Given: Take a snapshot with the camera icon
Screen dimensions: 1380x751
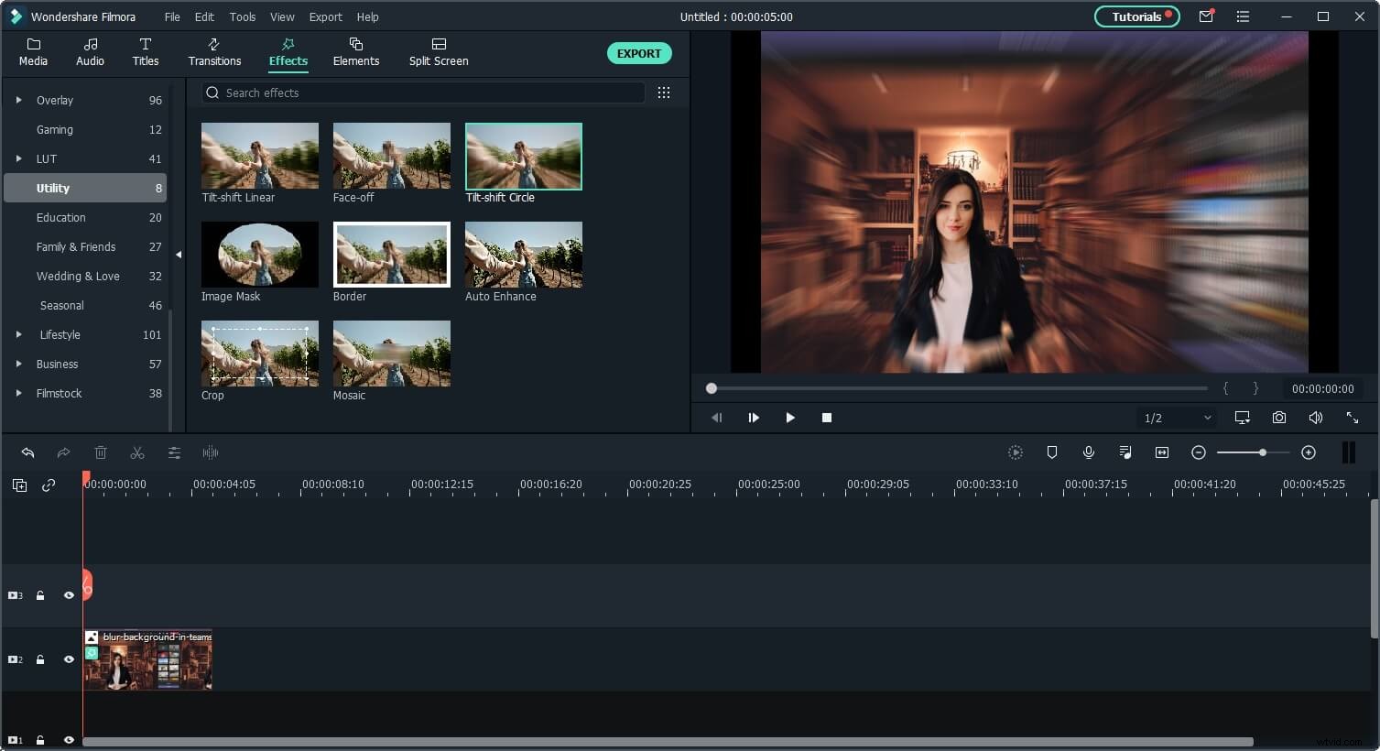Looking at the screenshot, I should pos(1279,418).
